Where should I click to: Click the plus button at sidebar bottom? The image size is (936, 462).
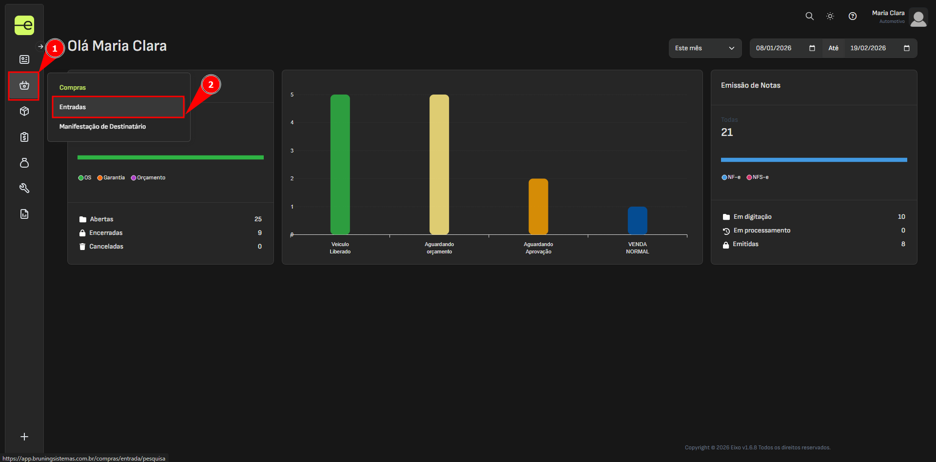[24, 437]
